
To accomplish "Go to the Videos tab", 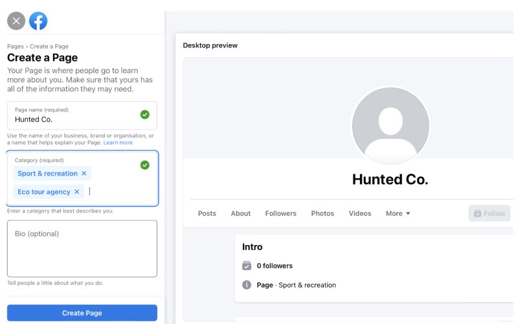I will tap(360, 213).
